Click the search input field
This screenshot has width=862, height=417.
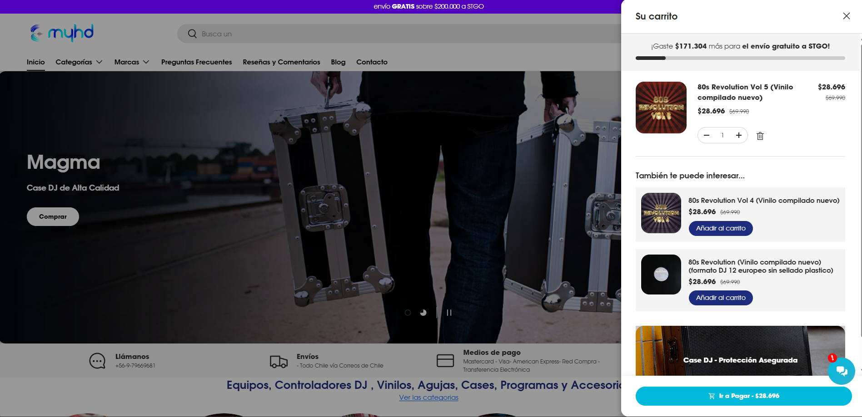400,34
